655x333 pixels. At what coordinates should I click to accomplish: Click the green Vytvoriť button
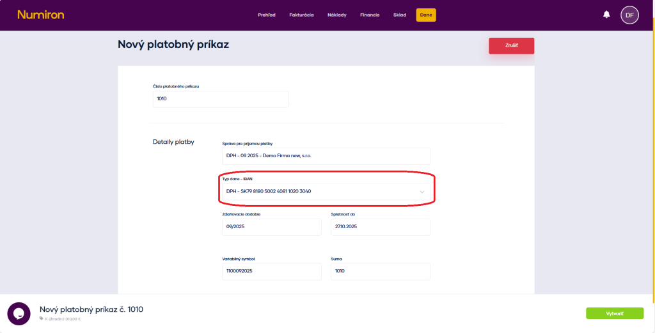[614, 313]
